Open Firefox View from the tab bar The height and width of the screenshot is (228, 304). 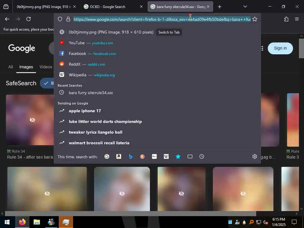6,7
